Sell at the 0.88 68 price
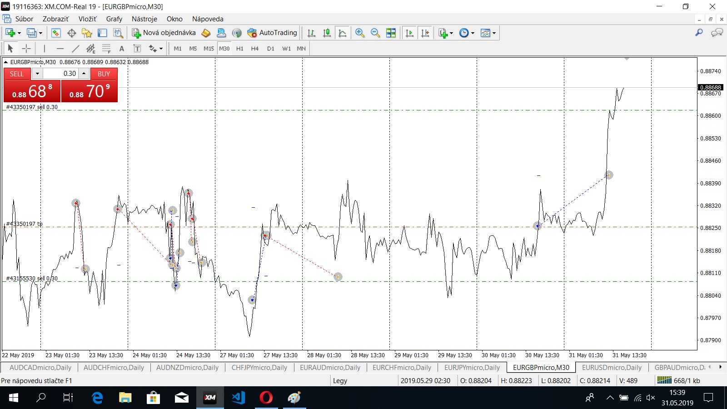727x409 pixels. [32, 91]
